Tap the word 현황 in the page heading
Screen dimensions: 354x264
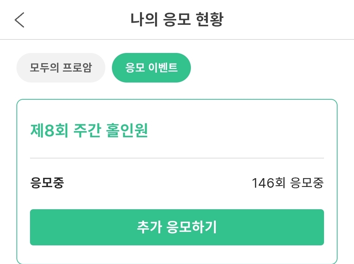coord(209,20)
